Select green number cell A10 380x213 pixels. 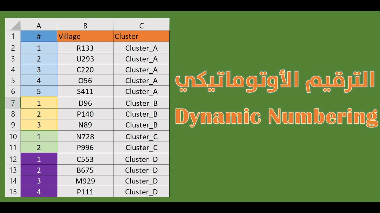(39, 137)
